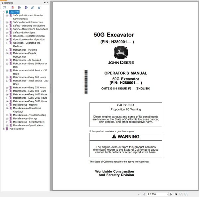The height and width of the screenshot is (197, 199).
Task: Expand the Page Number bookmark
Action: point(4,129)
